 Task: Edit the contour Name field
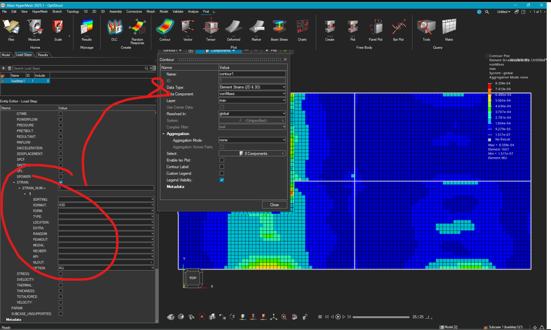[252, 74]
